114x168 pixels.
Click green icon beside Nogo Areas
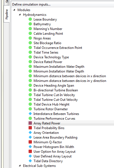(30, 38)
